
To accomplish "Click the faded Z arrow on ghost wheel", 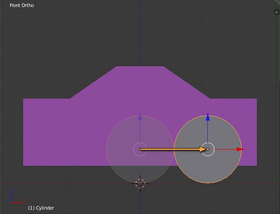I will [140, 117].
